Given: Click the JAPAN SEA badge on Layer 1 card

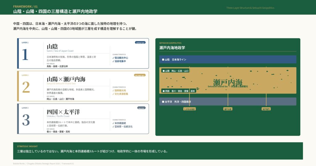Looking at the screenshot, I should click(140, 43).
